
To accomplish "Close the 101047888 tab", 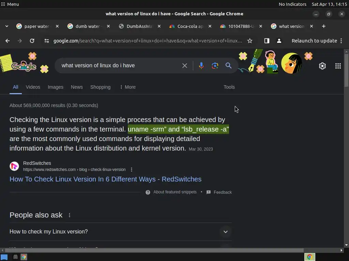I will (x=261, y=26).
